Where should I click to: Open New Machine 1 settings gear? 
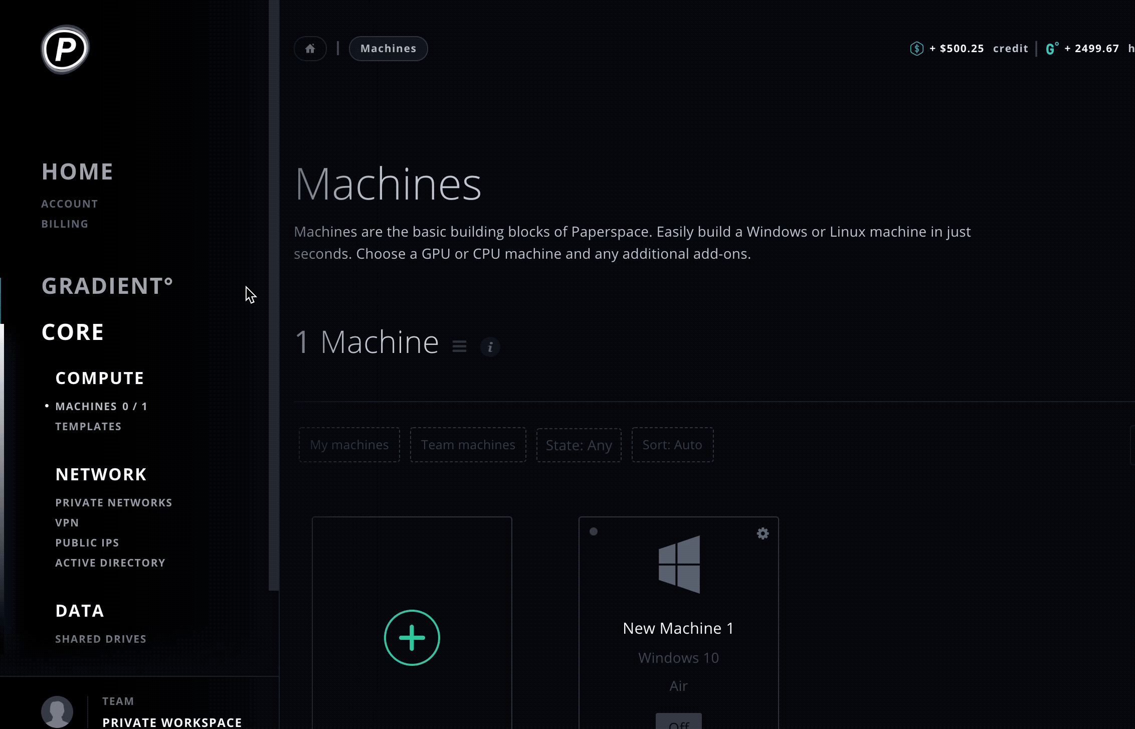(x=763, y=533)
